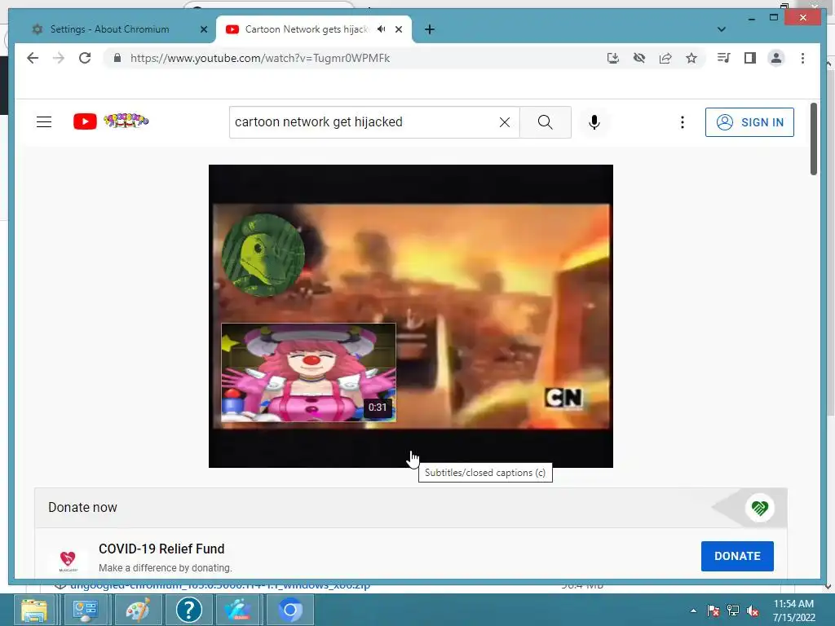Open the Chromium three-dot menu
The width and height of the screenshot is (835, 626).
(802, 58)
